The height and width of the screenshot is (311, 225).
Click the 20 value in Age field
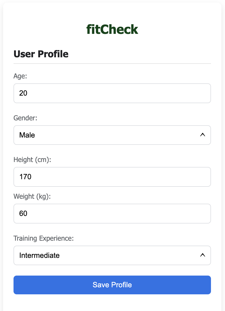click(23, 93)
